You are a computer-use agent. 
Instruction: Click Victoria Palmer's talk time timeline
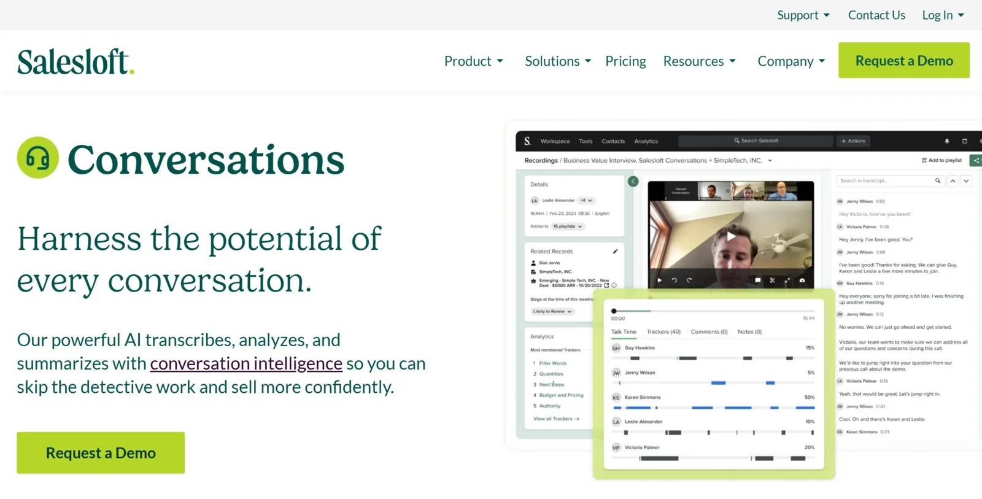[x=714, y=458]
